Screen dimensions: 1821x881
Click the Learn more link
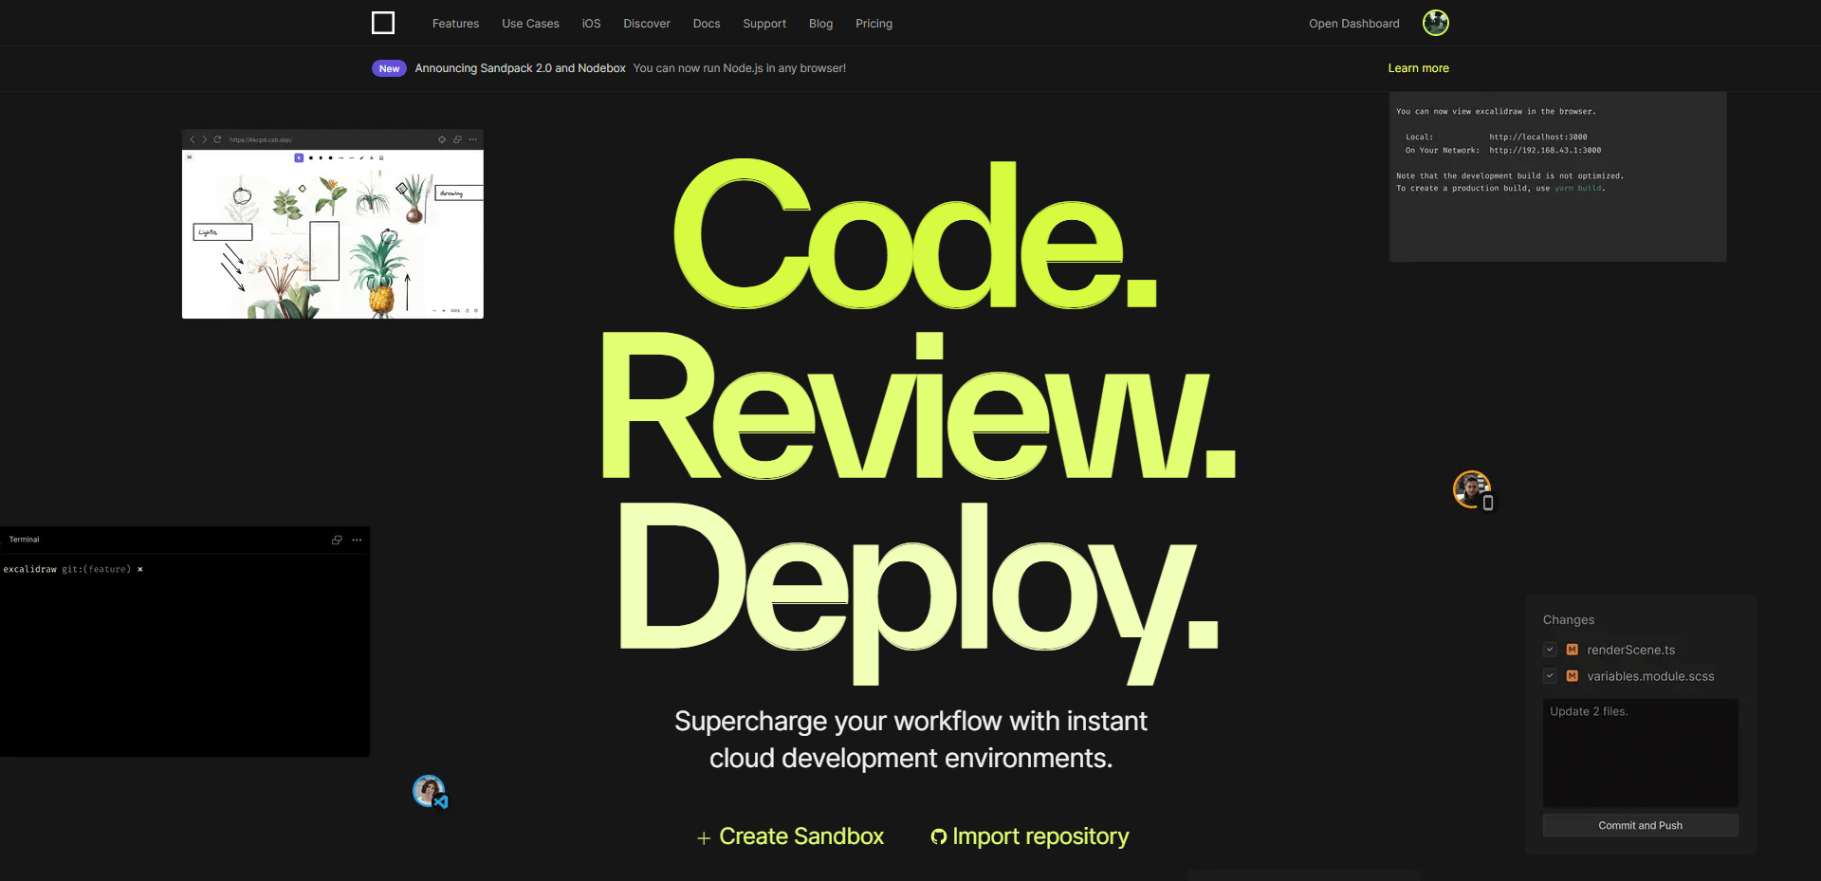[1418, 68]
